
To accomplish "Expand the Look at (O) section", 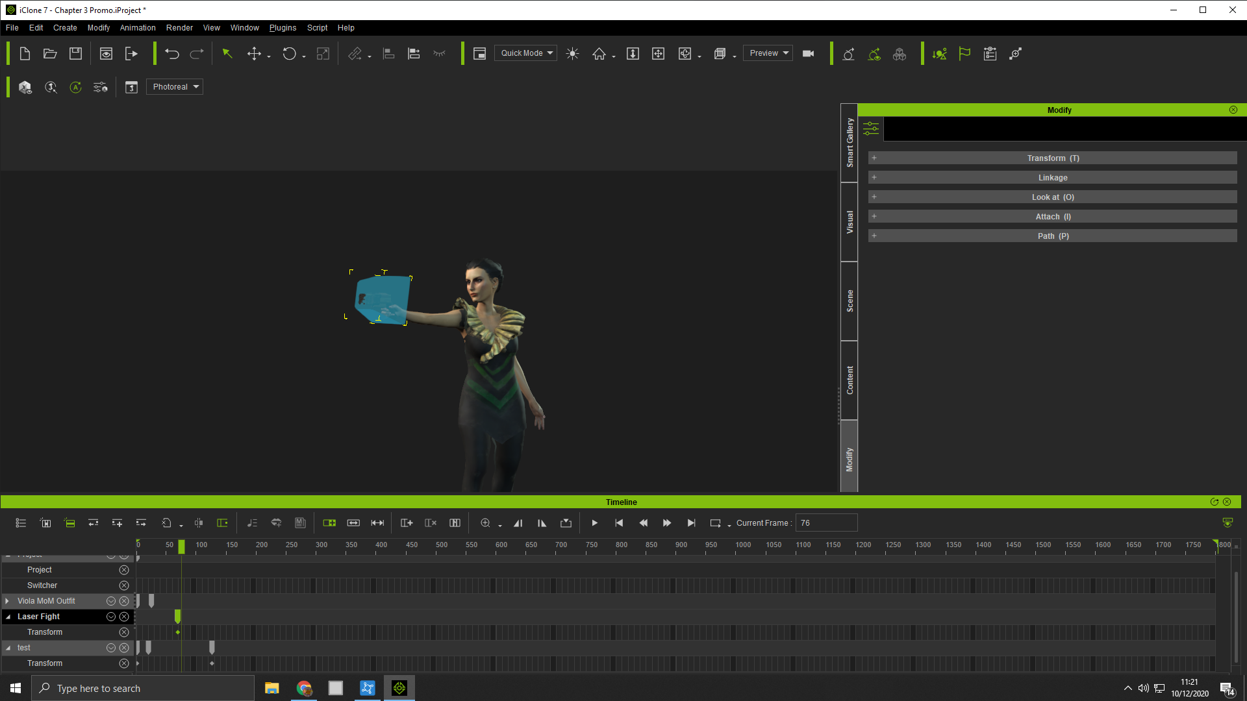I will 1052,197.
